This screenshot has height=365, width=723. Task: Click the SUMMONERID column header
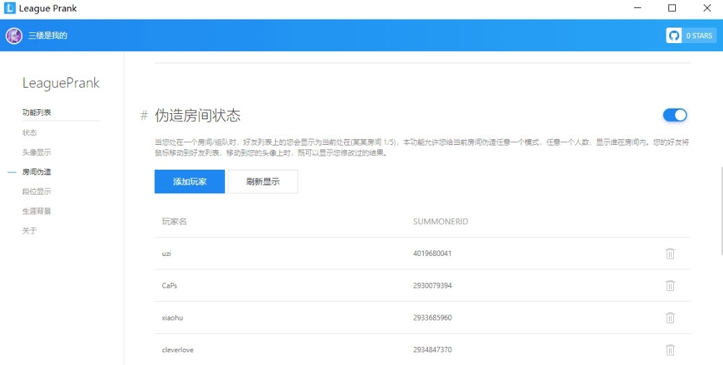[x=441, y=222]
